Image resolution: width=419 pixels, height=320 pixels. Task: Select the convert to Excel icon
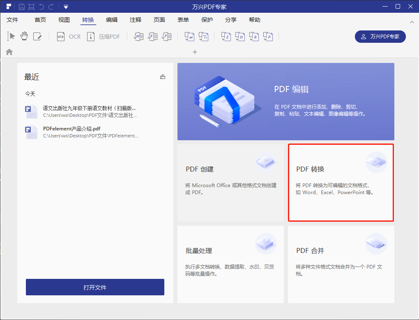[153, 37]
